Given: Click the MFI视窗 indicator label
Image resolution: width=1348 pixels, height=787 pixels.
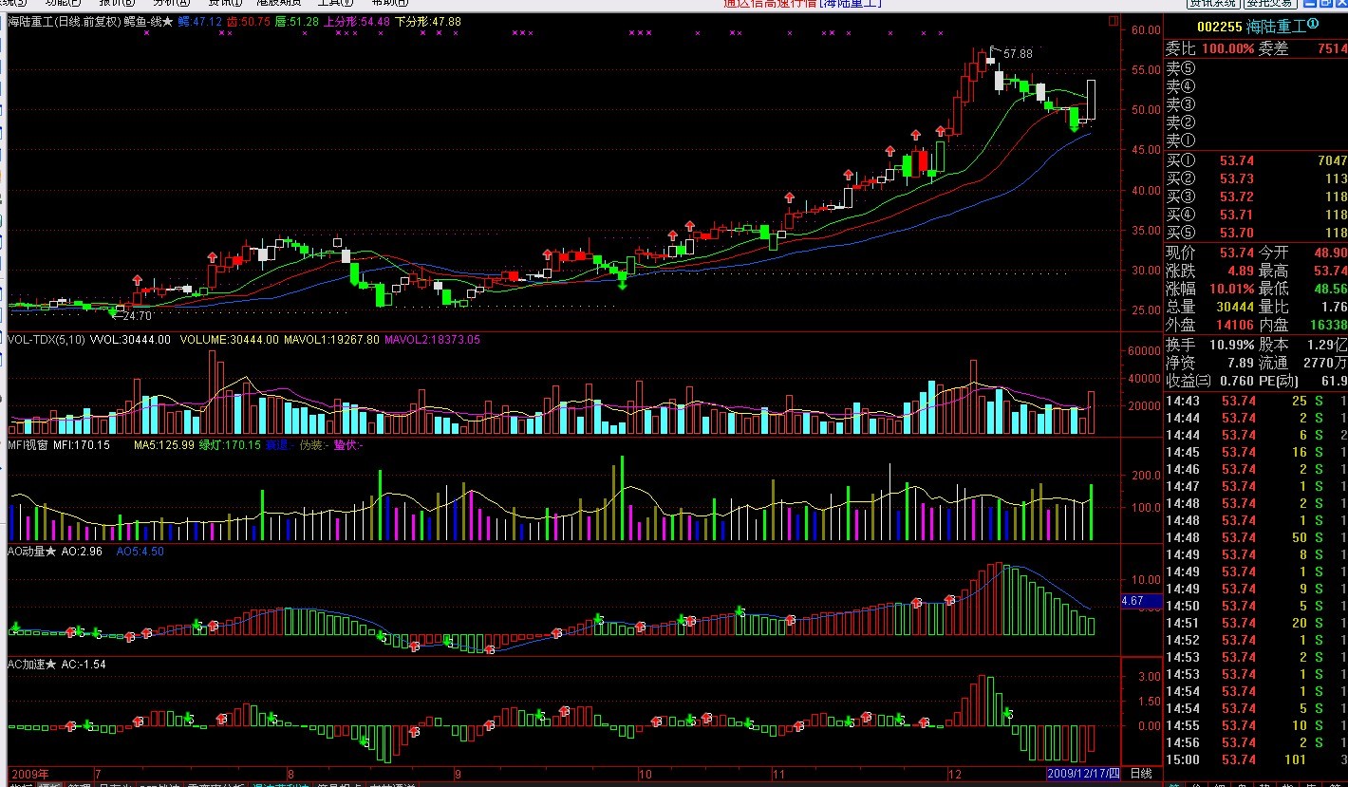Looking at the screenshot, I should click(28, 445).
